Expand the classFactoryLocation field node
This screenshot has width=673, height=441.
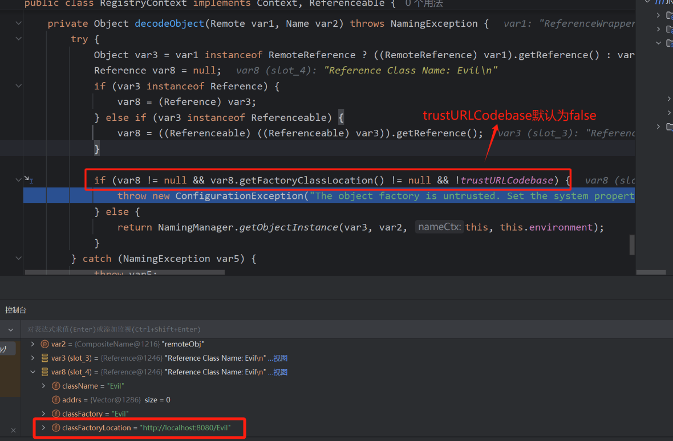coord(44,428)
